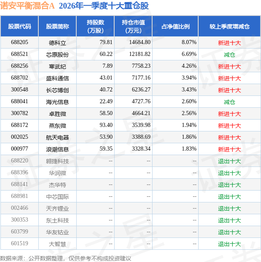Click net value ratio 3.94%
Screen dimensions: 261x262
coord(189,78)
